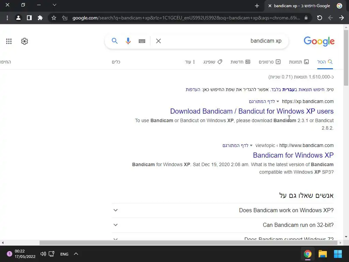The image size is (349, 262).
Task: Open a new tab with the plus button
Action: (257, 6)
